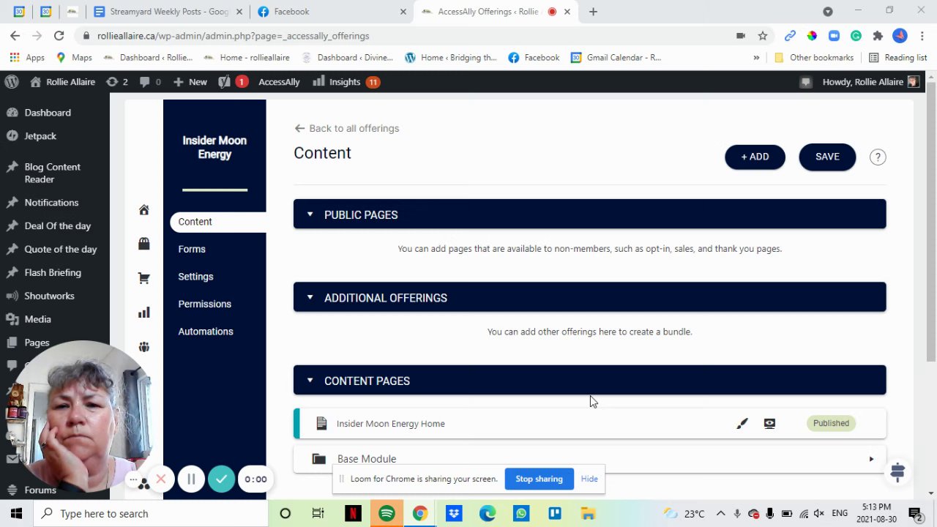937x527 pixels.
Task: Open the Settings section of the offering
Action: pyautogui.click(x=195, y=277)
